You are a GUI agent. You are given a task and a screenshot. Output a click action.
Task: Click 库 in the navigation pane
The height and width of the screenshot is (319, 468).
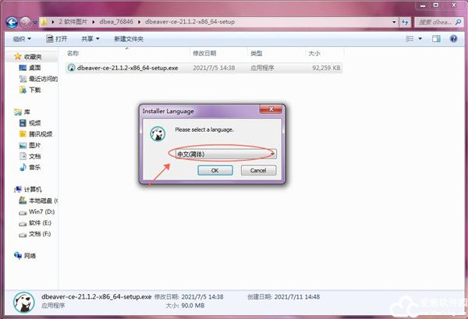click(23, 112)
